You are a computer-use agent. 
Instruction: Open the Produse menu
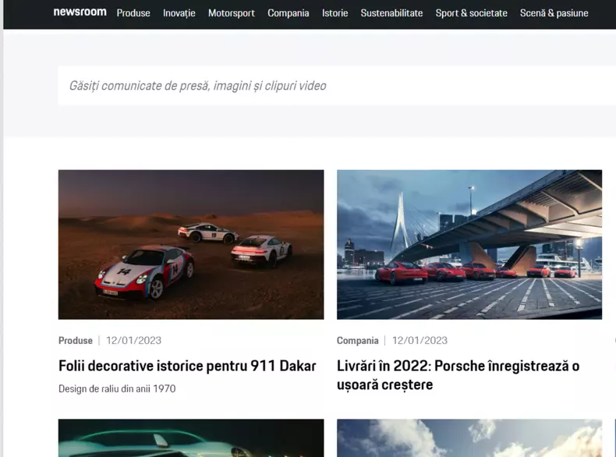pos(133,13)
